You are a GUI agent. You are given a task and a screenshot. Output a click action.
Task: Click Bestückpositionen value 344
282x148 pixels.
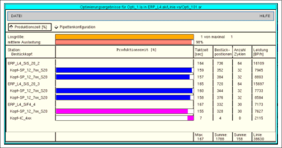point(220,91)
